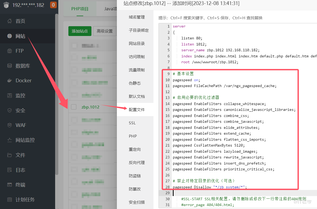Select the 日志 (Logs) icon
The height and width of the screenshot is (209, 317).
point(10,170)
